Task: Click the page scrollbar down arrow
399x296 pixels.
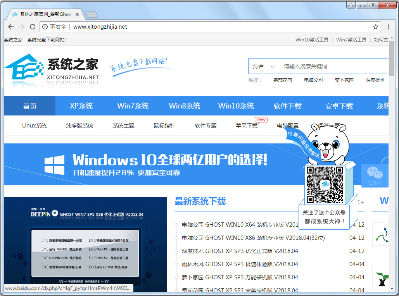Action: coord(392,289)
